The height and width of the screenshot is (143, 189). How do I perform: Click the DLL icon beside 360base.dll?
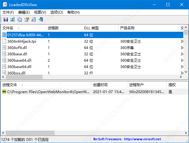[x=4, y=54]
